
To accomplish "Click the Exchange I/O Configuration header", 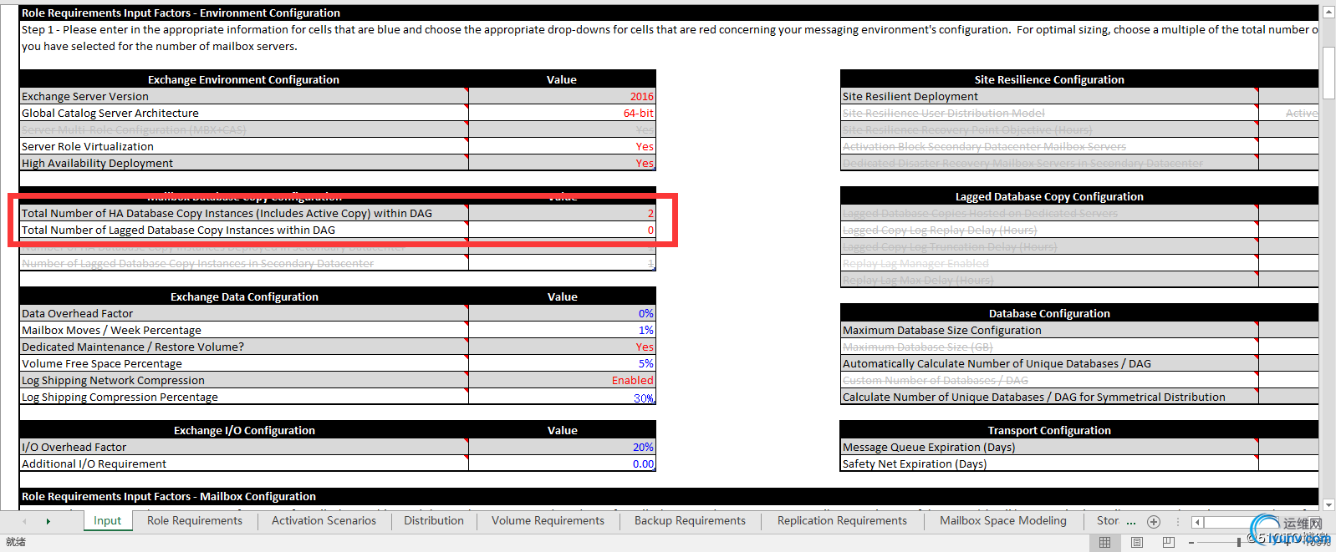I will pos(244,430).
